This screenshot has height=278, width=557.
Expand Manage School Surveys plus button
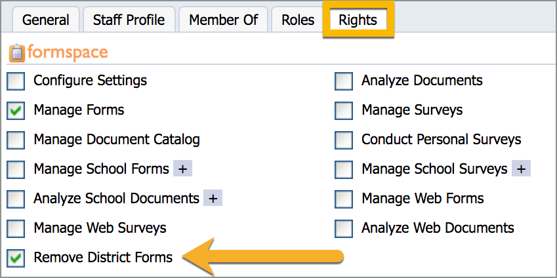[521, 169]
